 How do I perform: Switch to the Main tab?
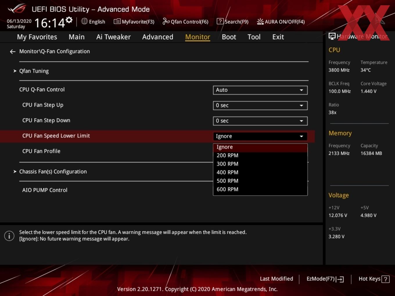coord(77,37)
